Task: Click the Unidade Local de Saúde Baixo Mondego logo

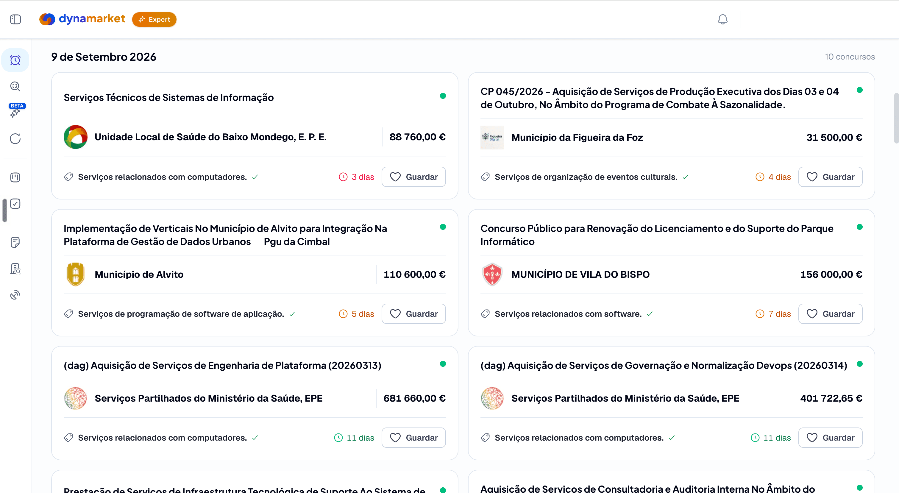Action: click(75, 137)
